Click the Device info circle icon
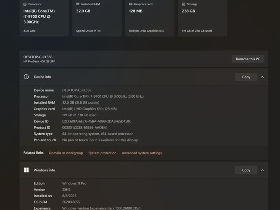 pyautogui.click(x=26, y=77)
